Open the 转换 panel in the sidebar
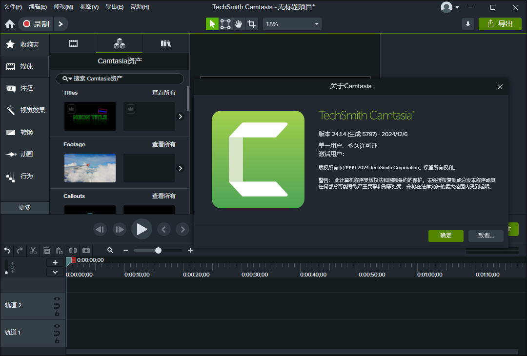 (x=24, y=132)
